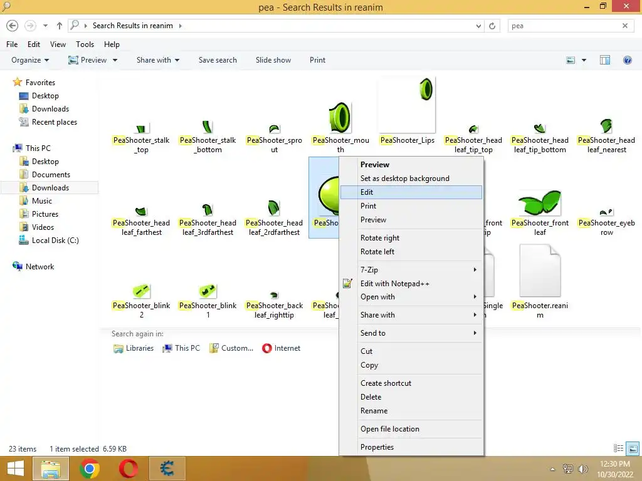This screenshot has width=642, height=481.
Task: Toggle the preview pane
Action: tap(605, 60)
